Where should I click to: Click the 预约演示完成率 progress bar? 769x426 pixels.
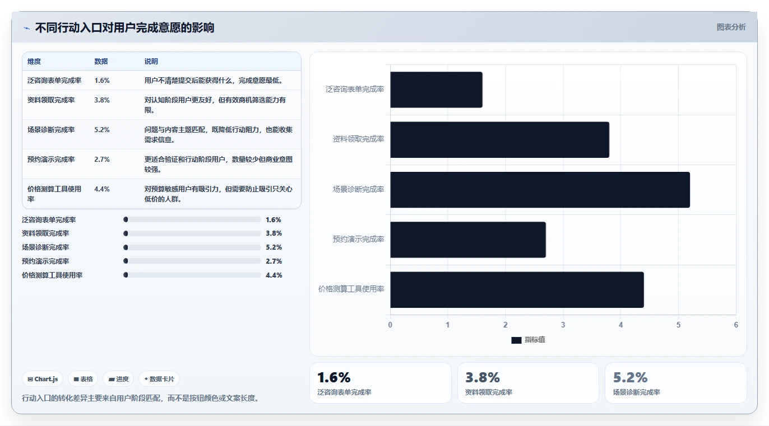coord(192,261)
